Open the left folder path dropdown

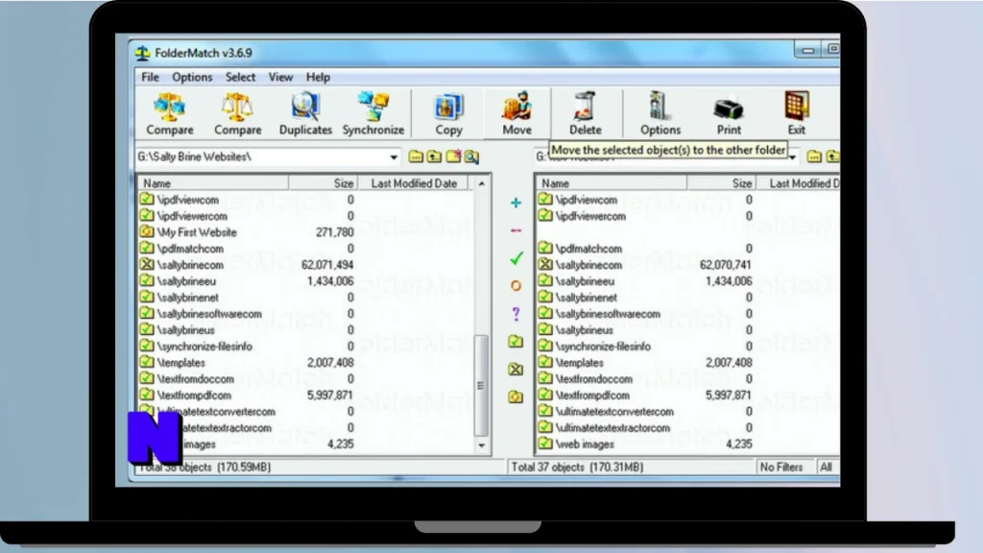click(x=393, y=156)
